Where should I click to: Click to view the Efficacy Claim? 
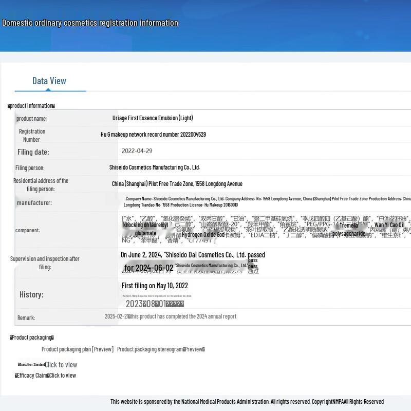[62, 376]
